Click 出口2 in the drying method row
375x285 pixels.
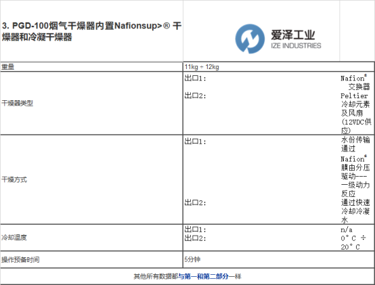[195, 203]
